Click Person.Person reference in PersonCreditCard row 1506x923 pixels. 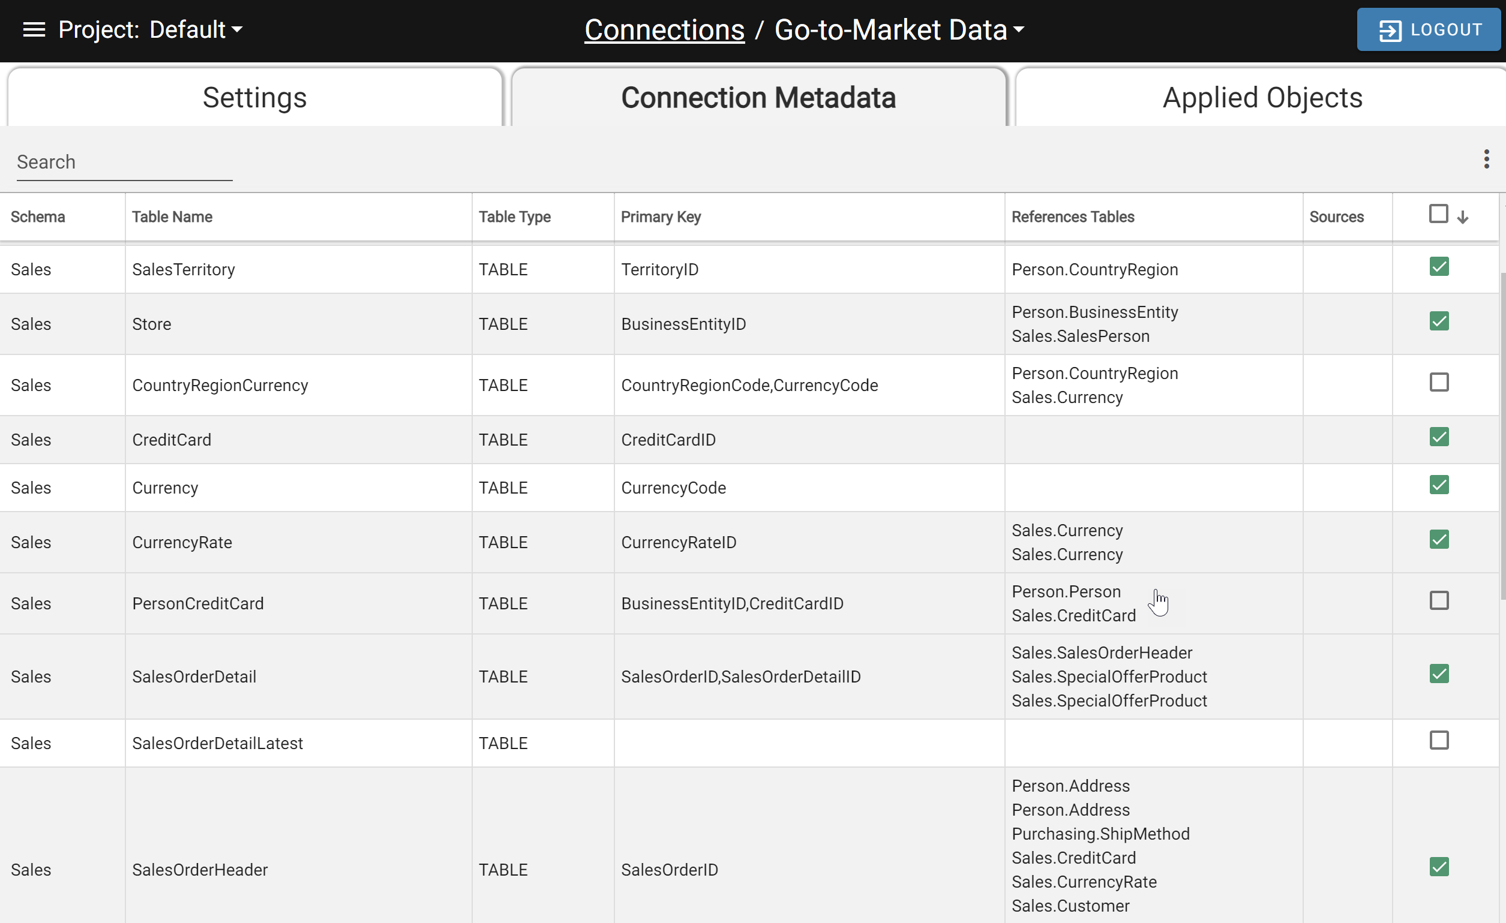coord(1067,591)
